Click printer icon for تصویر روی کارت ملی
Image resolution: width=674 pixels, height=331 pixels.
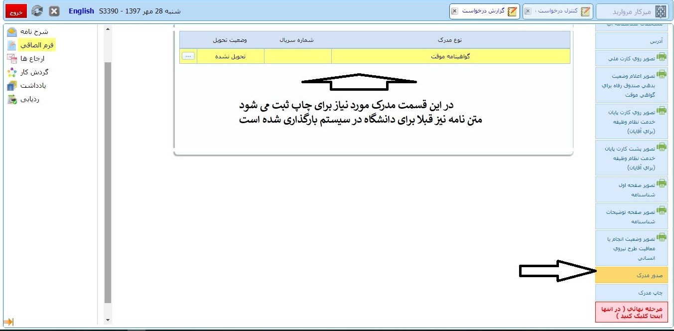click(x=662, y=57)
